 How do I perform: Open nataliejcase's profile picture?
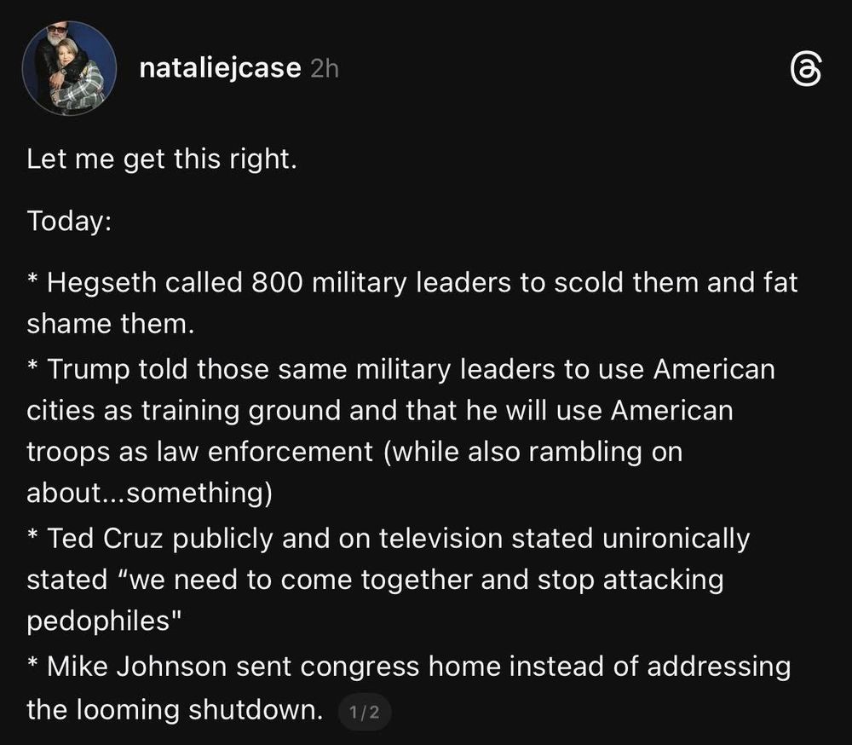pos(70,69)
